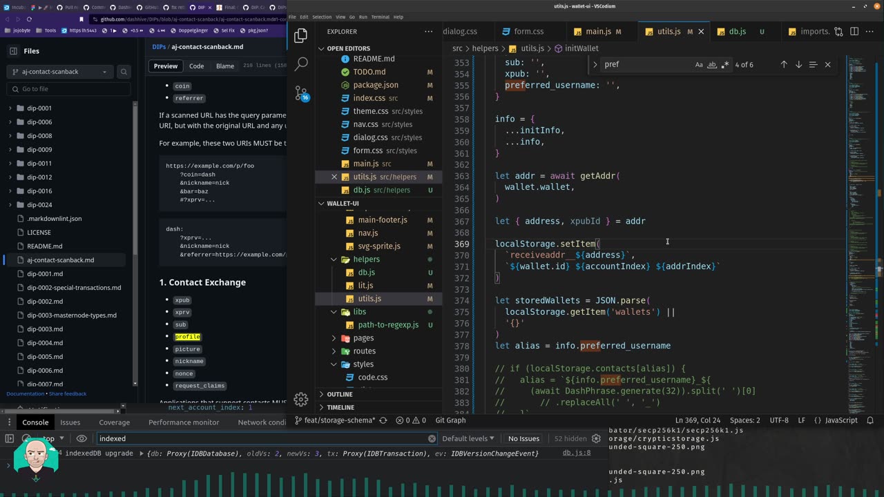
Task: Change JavaScript language mode in status bar
Action: pyautogui.click(x=836, y=420)
